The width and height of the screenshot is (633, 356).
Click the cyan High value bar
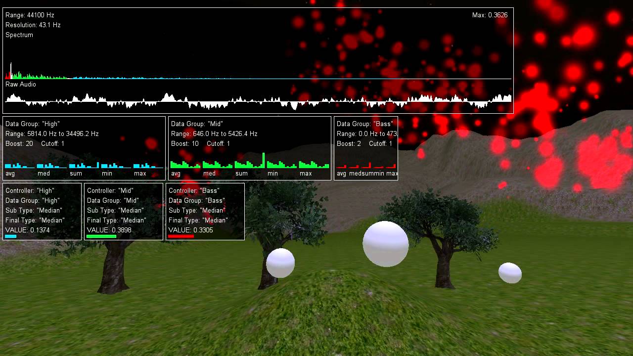[10, 236]
